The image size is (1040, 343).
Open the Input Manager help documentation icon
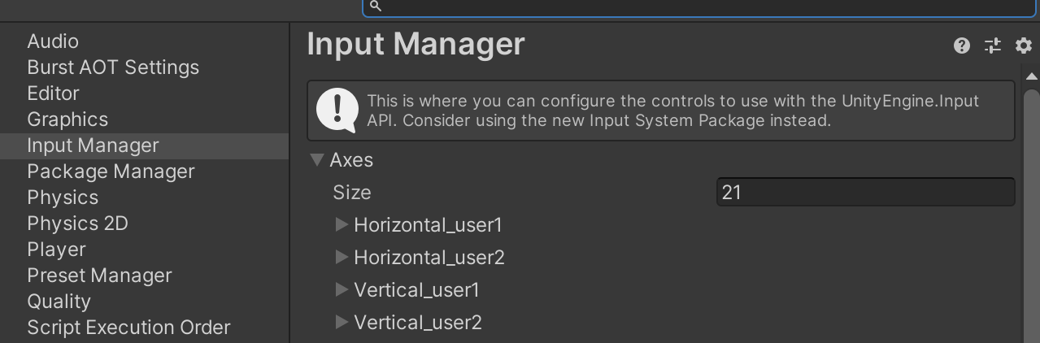[962, 46]
